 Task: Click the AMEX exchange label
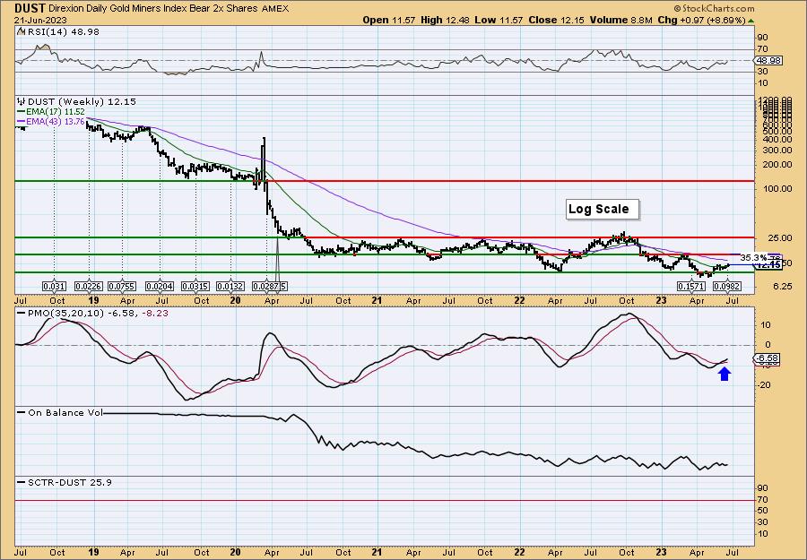[x=275, y=9]
